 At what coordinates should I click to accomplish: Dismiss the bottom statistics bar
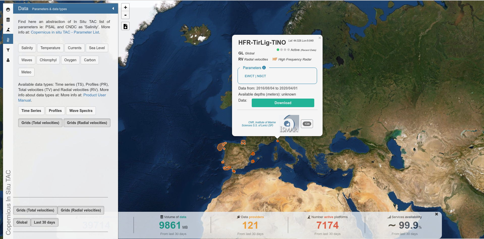[436, 214]
